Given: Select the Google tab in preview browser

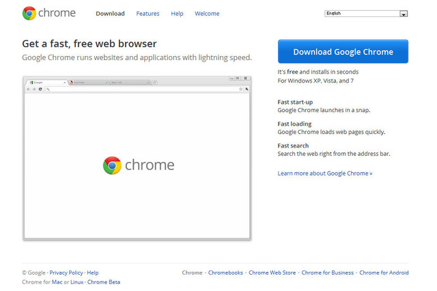Looking at the screenshot, I should [x=47, y=83].
